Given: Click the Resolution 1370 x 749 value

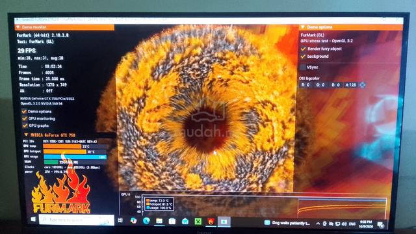Looking at the screenshot, I should [x=56, y=85].
